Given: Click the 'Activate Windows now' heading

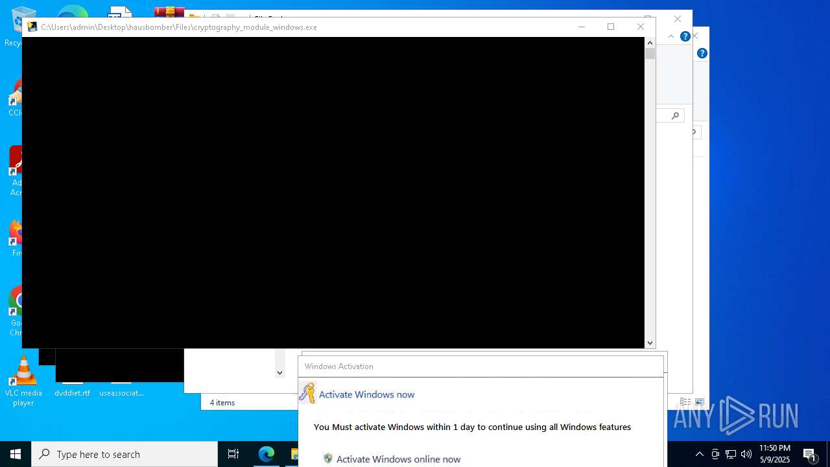Looking at the screenshot, I should tap(366, 394).
